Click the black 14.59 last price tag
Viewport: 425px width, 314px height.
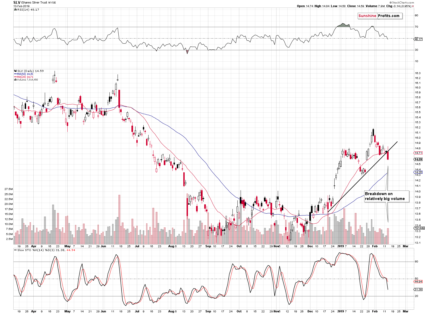tap(418, 160)
